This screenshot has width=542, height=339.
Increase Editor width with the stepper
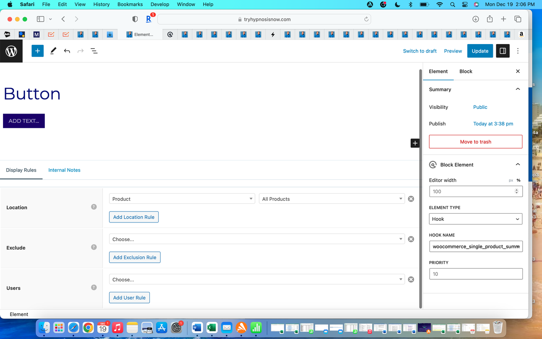pyautogui.click(x=516, y=189)
